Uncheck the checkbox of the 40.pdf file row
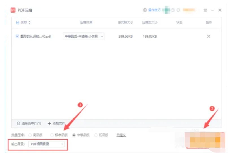 pos(17,36)
